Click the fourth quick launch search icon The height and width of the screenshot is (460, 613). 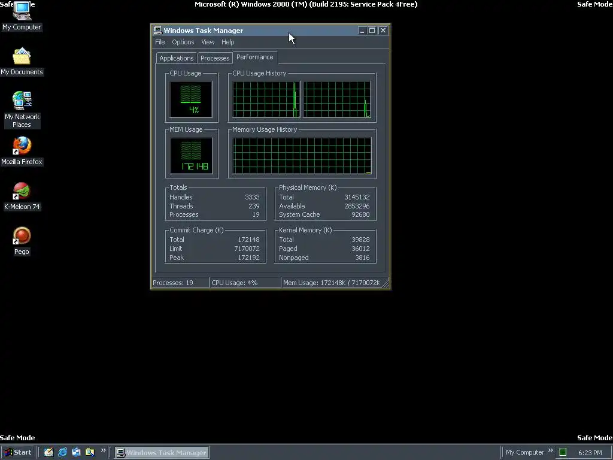90,452
